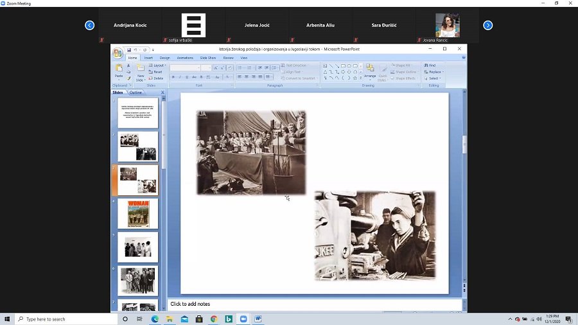
Task: Toggle bold formatting in Font group
Action: (173, 77)
